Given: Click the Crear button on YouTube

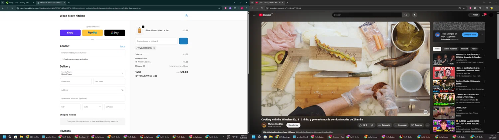Looking at the screenshot, I should pos(474,15).
